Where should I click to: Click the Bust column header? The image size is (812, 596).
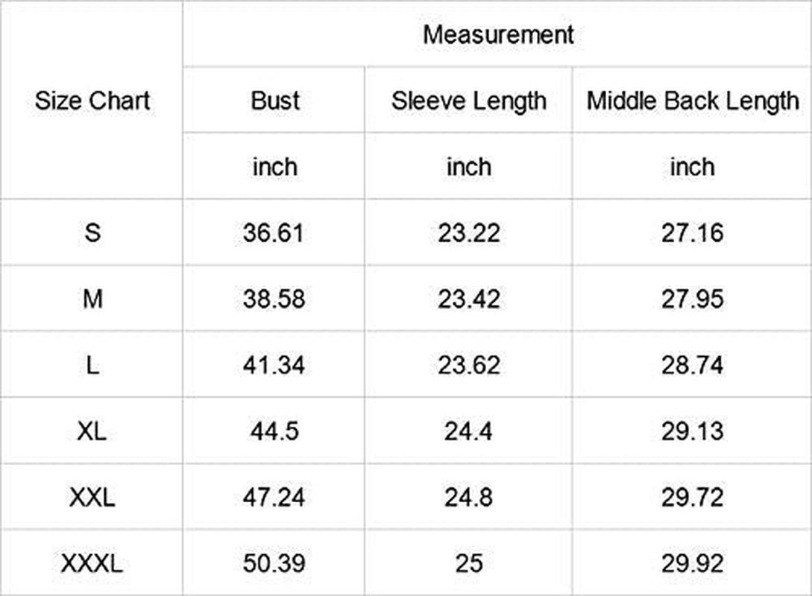click(274, 101)
